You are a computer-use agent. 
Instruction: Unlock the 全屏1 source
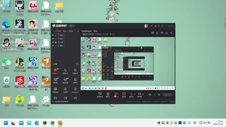click(x=56, y=42)
